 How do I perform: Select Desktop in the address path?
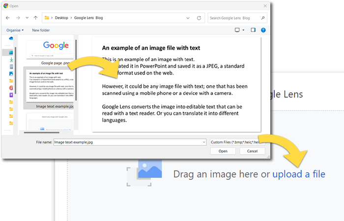tap(61, 18)
